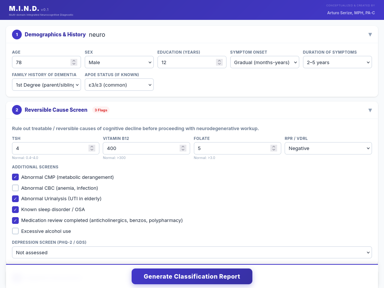
Task: Collapse the Reversible Cause Screen section arrow
Action: tap(370, 110)
